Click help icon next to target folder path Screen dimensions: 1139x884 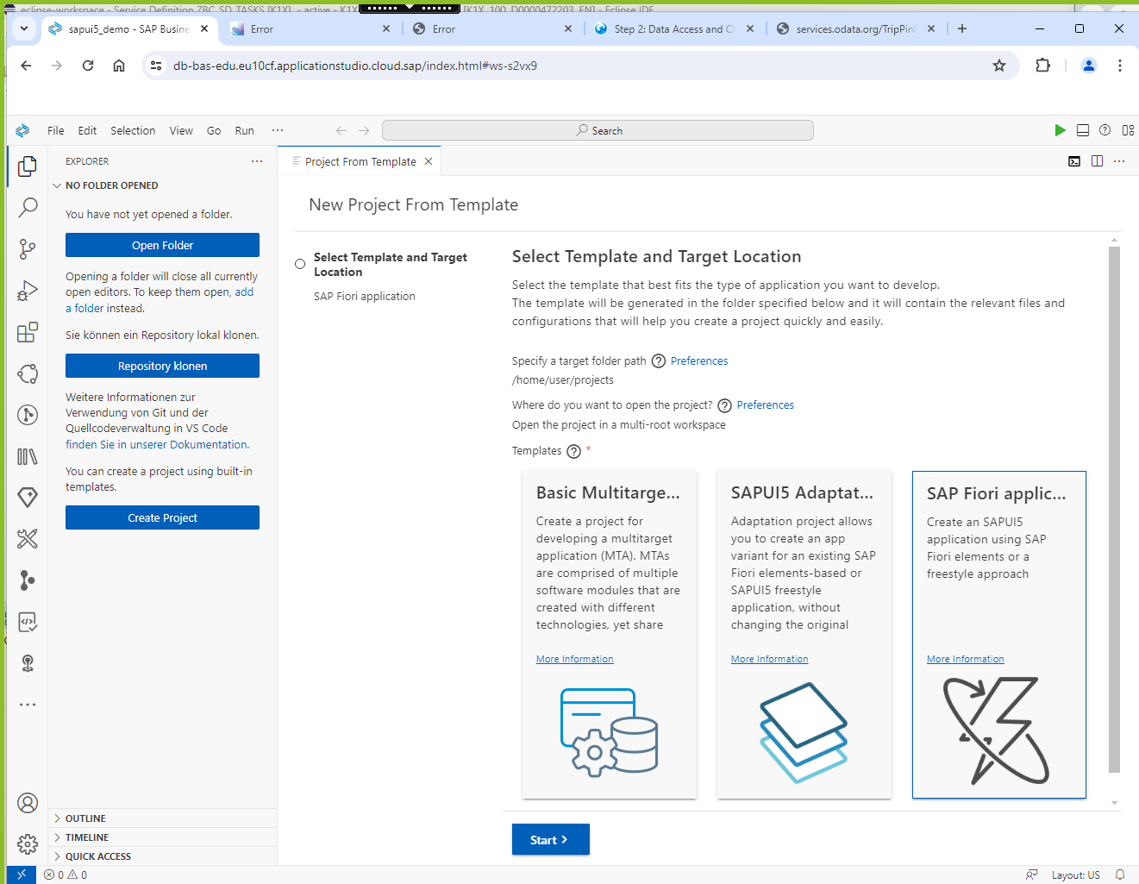tap(659, 361)
